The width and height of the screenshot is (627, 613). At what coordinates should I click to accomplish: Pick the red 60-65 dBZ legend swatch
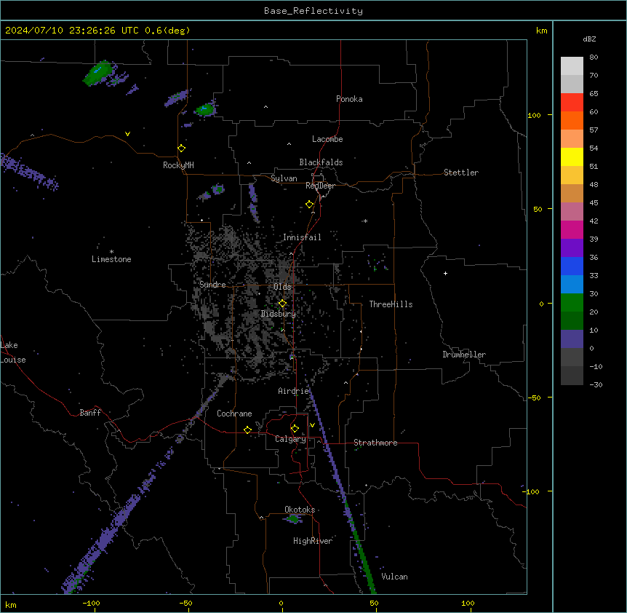[572, 102]
